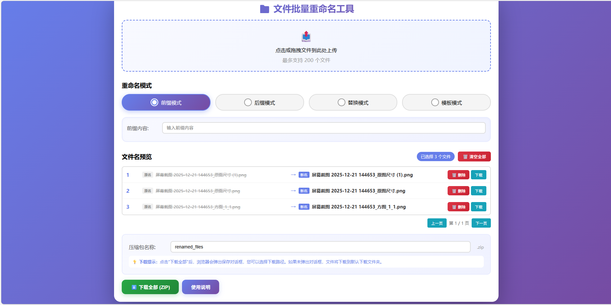Click the download icon on file 2's 下载 button
Image resolution: width=611 pixels, height=305 pixels.
click(478, 191)
